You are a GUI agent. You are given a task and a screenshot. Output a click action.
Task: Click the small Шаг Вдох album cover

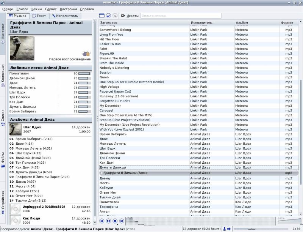(x=16, y=129)
